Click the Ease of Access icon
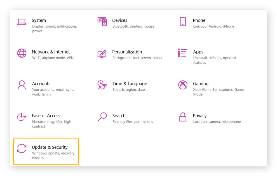This screenshot has height=176, width=277. click(x=22, y=117)
